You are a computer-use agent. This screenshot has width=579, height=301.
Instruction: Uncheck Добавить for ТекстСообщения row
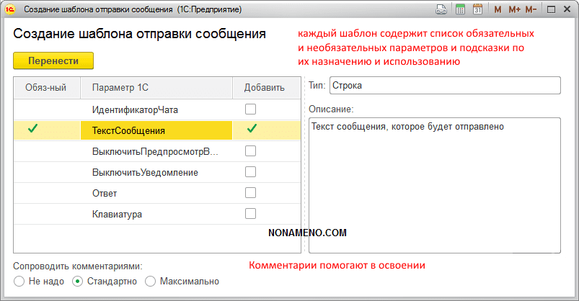pyautogui.click(x=251, y=130)
